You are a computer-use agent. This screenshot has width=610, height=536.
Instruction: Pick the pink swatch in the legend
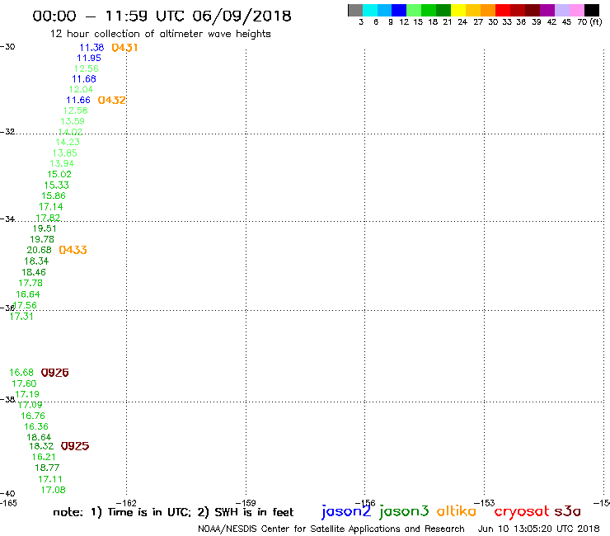[x=577, y=10]
